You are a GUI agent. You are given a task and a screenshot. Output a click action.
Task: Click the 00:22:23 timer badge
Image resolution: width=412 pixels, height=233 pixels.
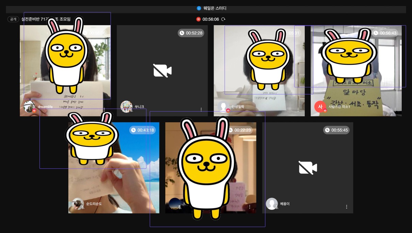pos(240,130)
